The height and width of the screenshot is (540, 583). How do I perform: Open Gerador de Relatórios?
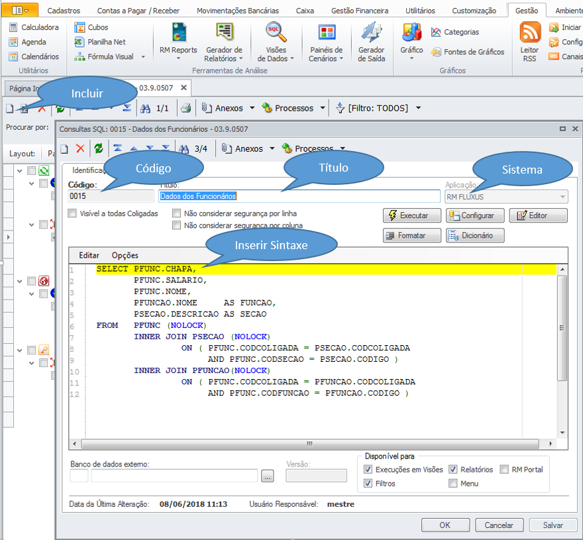click(x=224, y=42)
